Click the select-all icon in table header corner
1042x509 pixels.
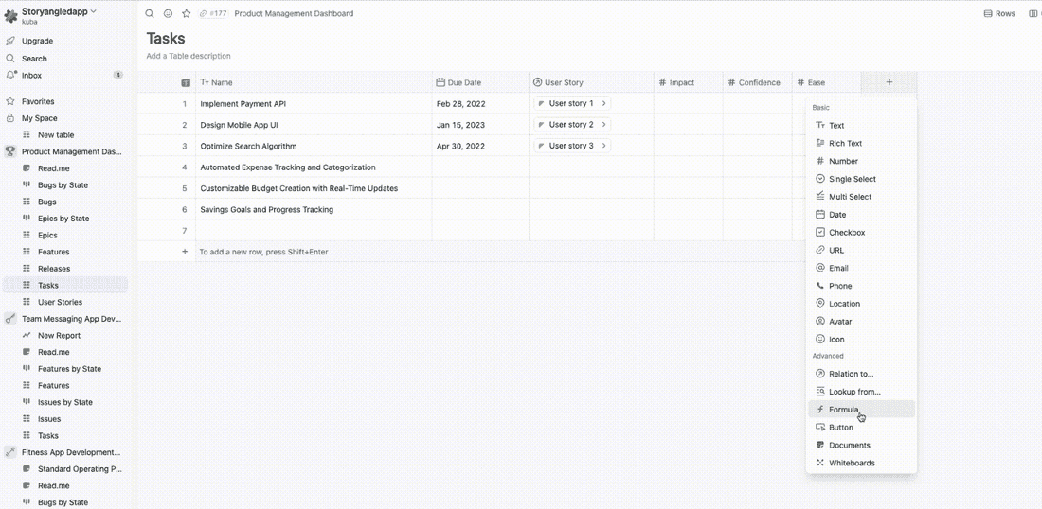(186, 83)
